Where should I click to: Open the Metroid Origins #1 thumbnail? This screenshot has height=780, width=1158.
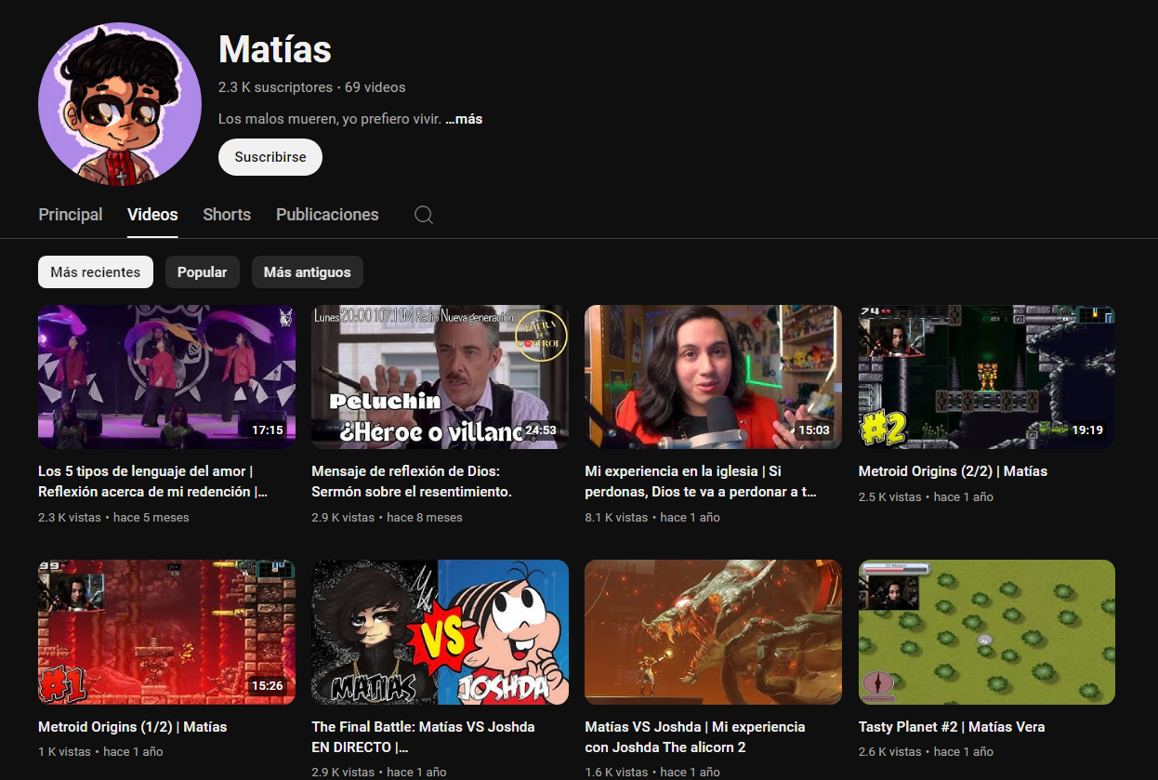tap(166, 632)
